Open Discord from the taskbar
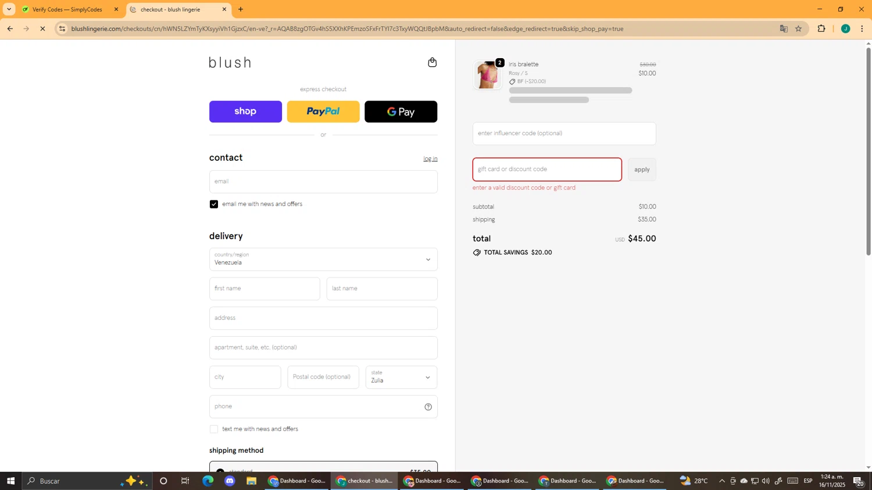 tap(230, 481)
